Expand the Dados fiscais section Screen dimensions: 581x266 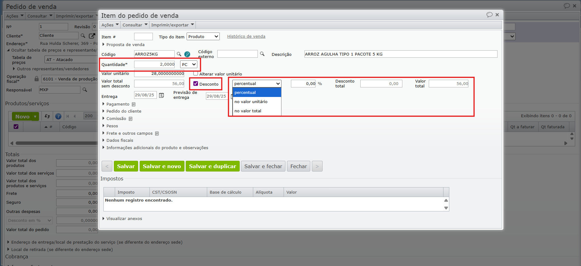pos(118,140)
